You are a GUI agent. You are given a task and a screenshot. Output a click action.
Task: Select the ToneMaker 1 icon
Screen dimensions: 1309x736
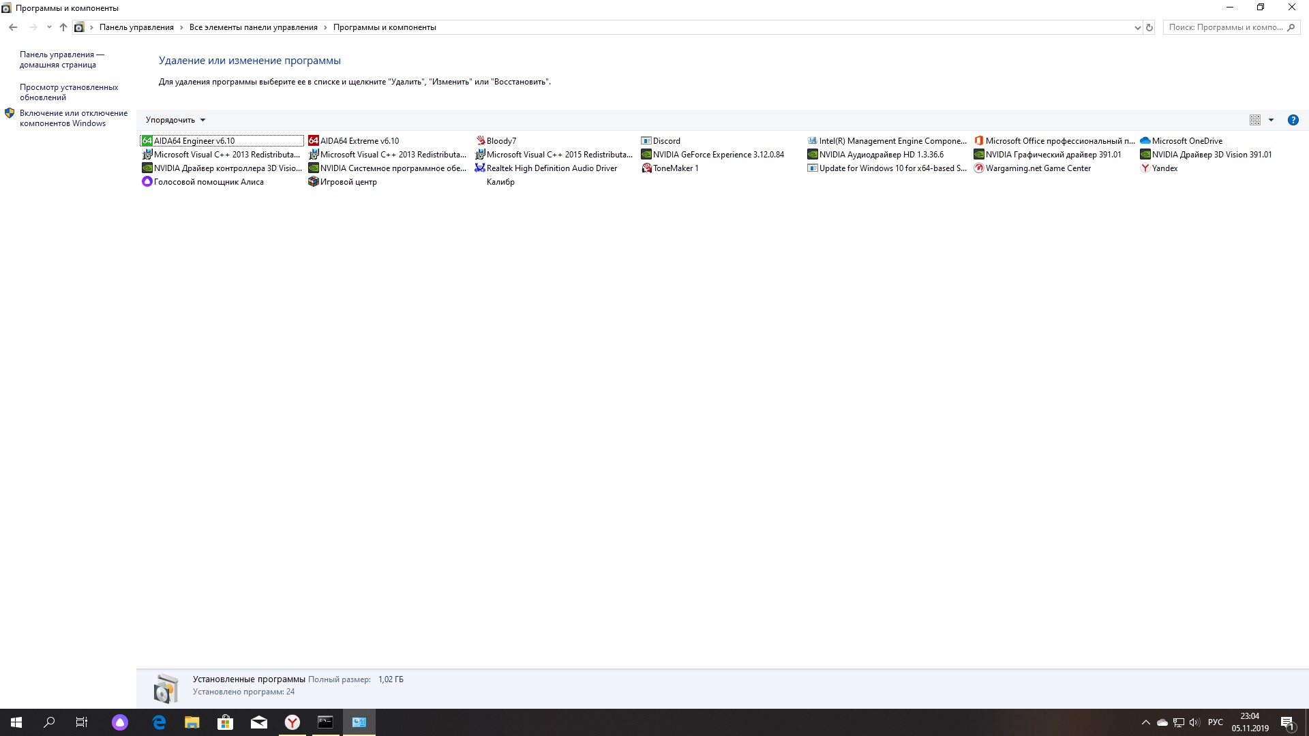(x=646, y=168)
